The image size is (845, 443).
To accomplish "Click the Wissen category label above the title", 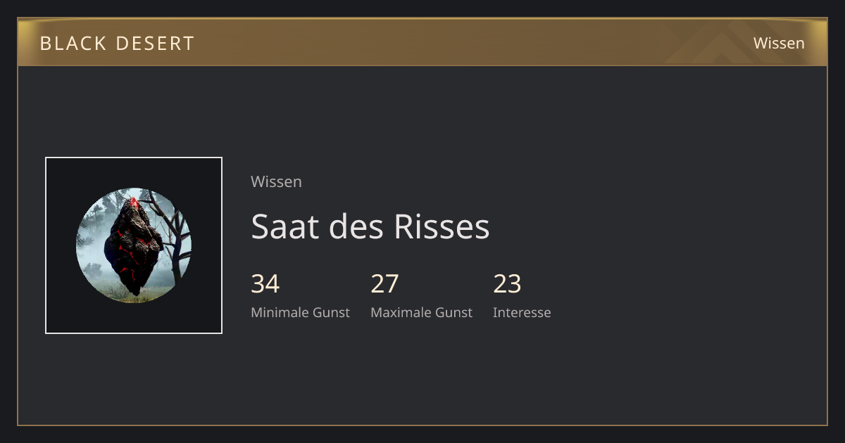I will [x=276, y=181].
